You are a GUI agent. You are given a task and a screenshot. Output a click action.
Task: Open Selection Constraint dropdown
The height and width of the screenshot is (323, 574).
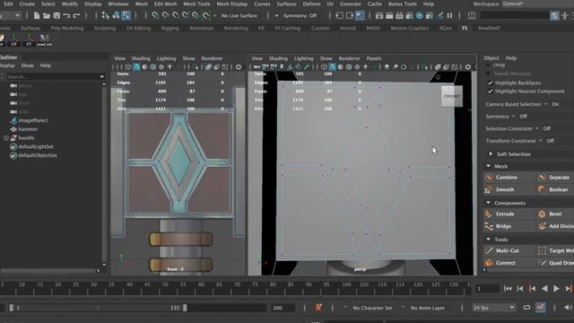coord(537,128)
